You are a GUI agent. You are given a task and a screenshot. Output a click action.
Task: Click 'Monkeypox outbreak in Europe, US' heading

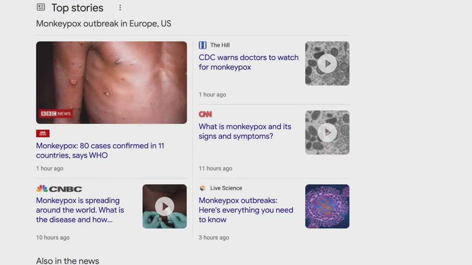coord(104,24)
